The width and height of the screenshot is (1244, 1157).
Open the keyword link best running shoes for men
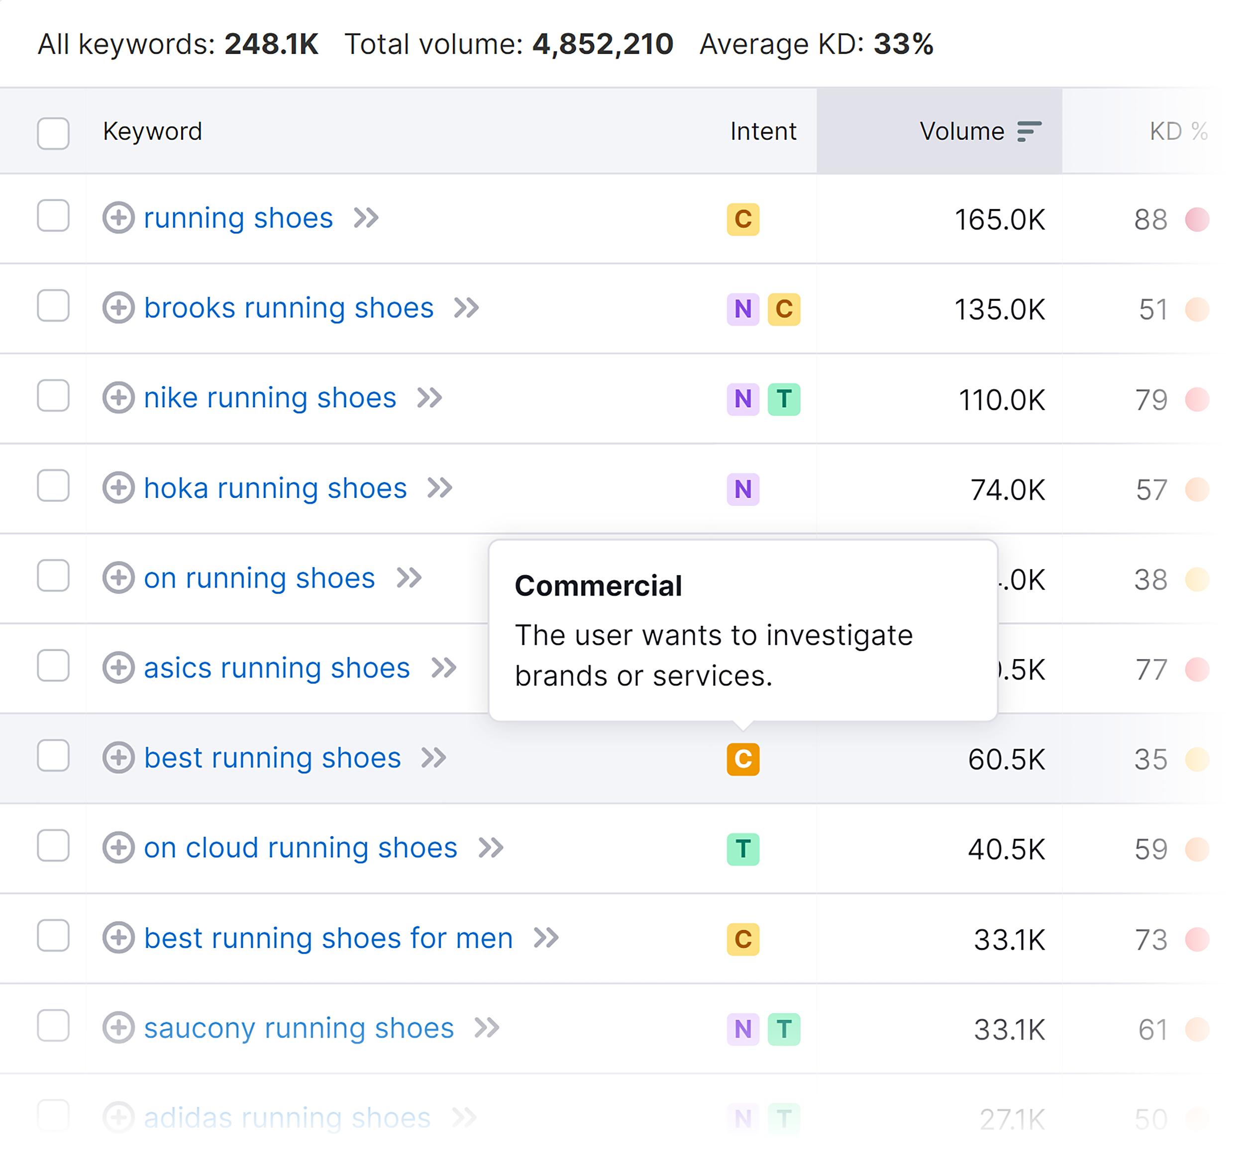(327, 938)
